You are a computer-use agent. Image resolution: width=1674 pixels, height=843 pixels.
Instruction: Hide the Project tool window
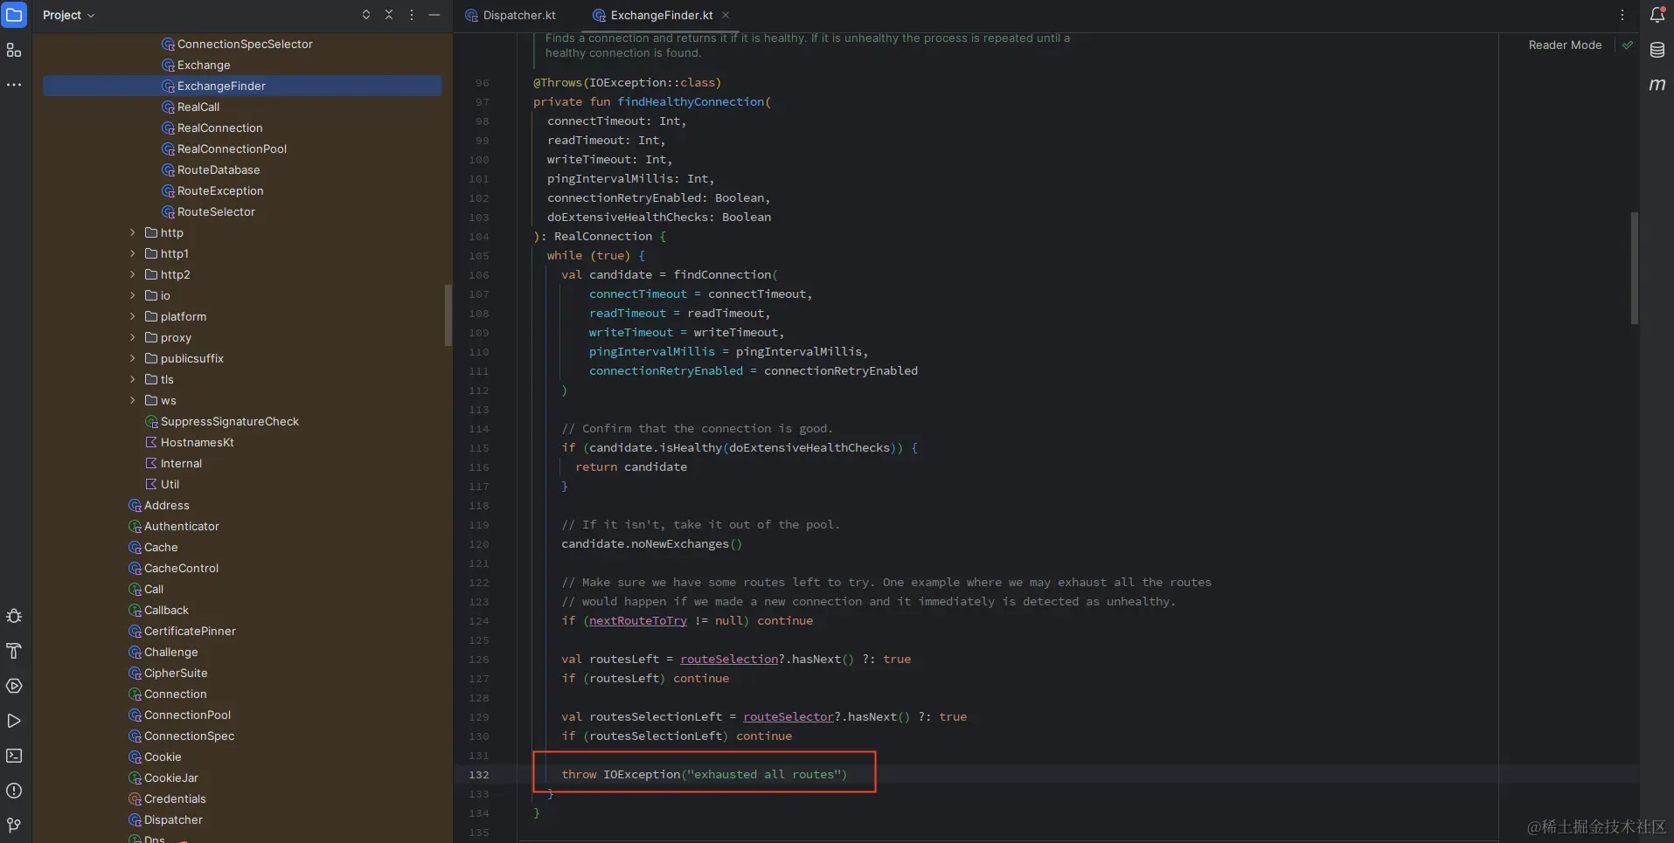[x=434, y=15]
